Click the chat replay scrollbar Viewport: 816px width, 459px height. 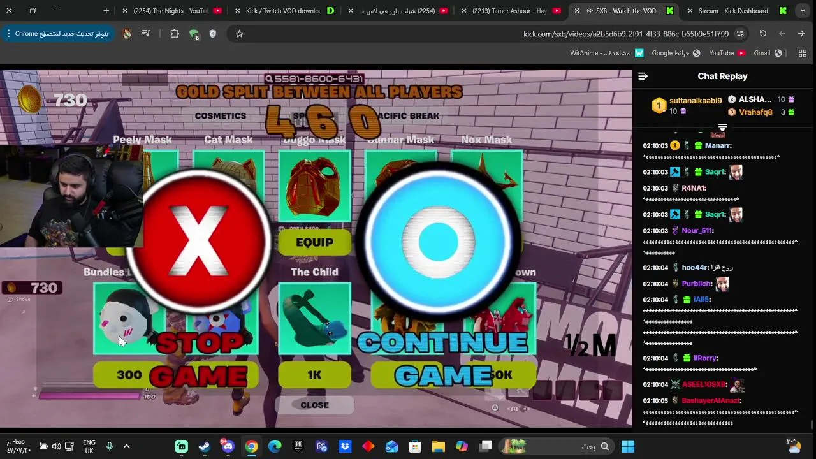pyautogui.click(x=812, y=425)
